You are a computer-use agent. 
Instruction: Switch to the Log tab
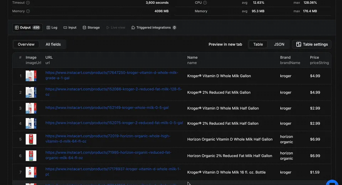point(52,27)
